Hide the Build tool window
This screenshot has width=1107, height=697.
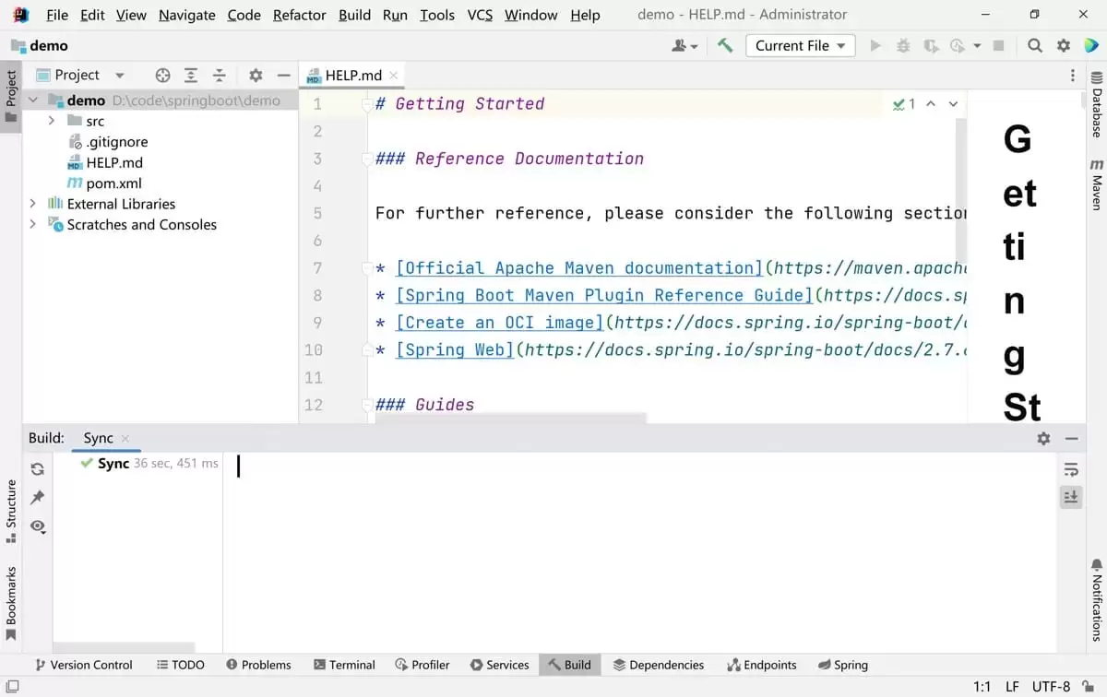pos(1071,439)
